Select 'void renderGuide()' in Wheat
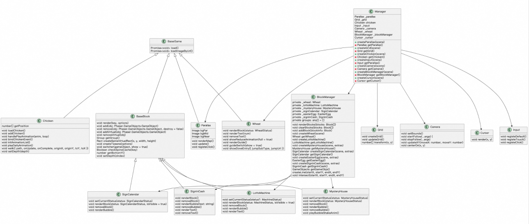This screenshot has height=224, width=529. tap(236, 142)
